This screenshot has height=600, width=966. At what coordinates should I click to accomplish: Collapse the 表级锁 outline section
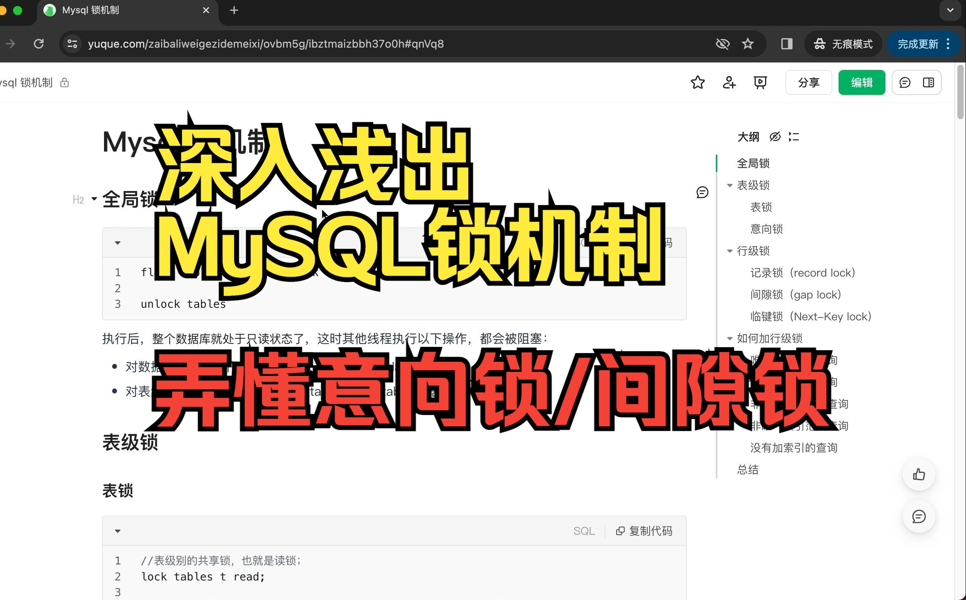point(729,185)
